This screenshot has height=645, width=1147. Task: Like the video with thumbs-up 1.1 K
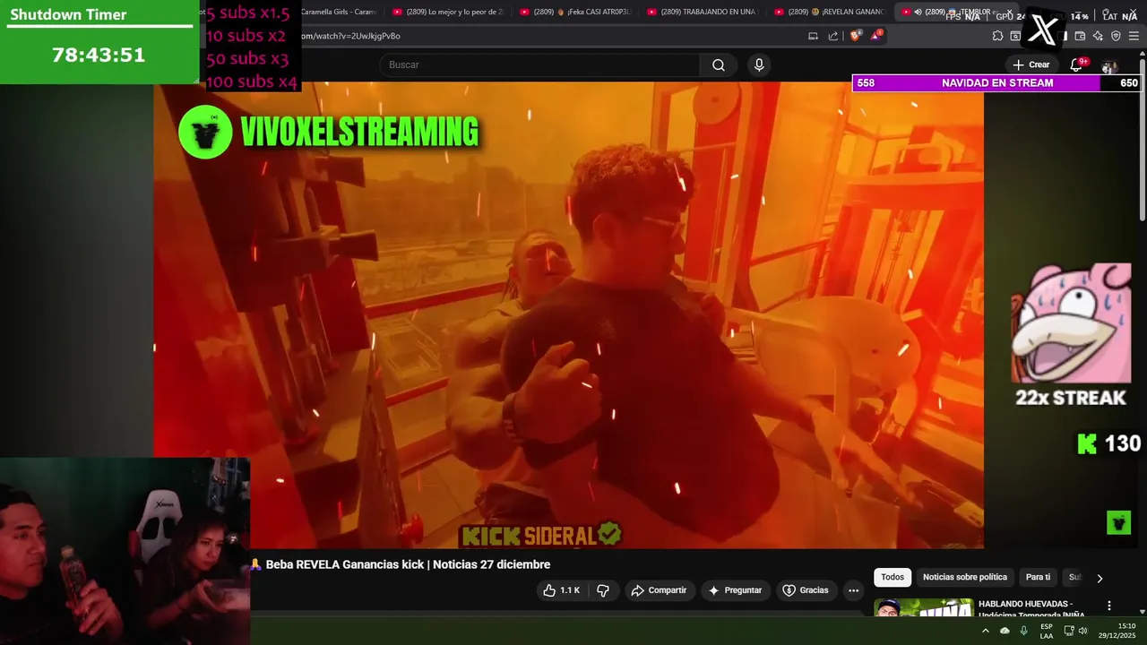click(561, 590)
